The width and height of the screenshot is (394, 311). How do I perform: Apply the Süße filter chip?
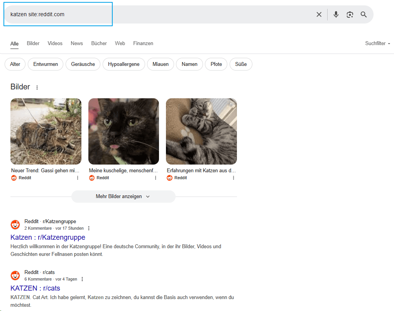[x=241, y=64]
